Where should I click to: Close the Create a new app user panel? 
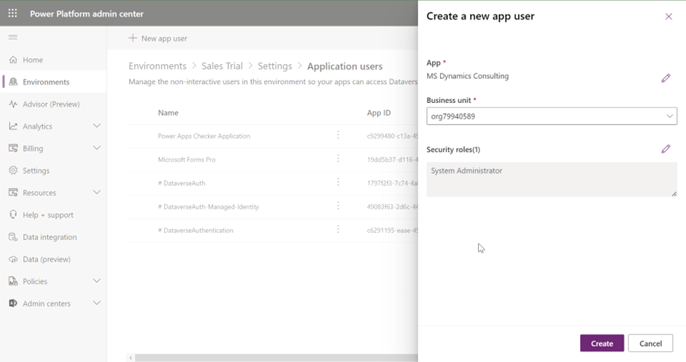point(668,17)
